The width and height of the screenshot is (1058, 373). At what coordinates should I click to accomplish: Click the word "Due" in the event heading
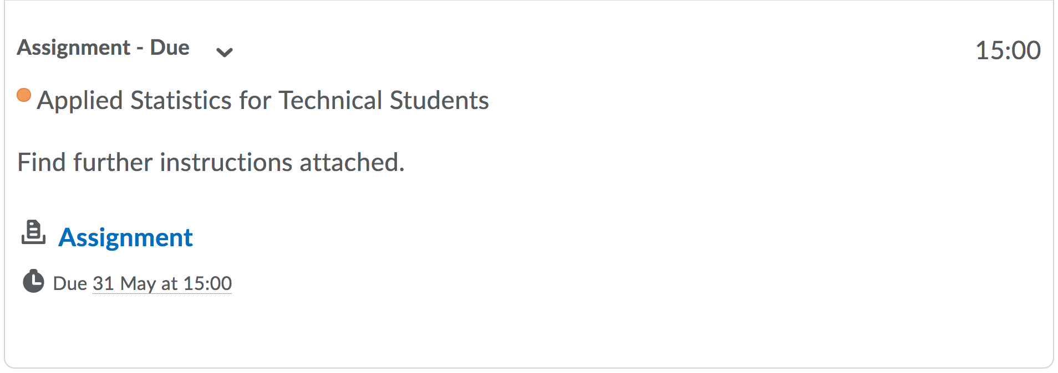[x=170, y=48]
